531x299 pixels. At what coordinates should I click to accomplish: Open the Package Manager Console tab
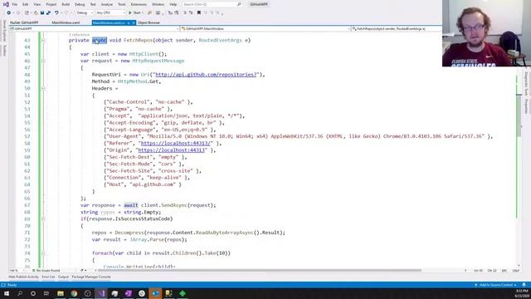[x=91, y=277]
